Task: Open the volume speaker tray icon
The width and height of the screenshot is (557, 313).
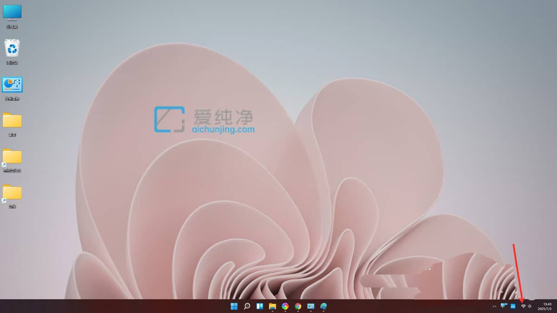Action: coord(530,306)
